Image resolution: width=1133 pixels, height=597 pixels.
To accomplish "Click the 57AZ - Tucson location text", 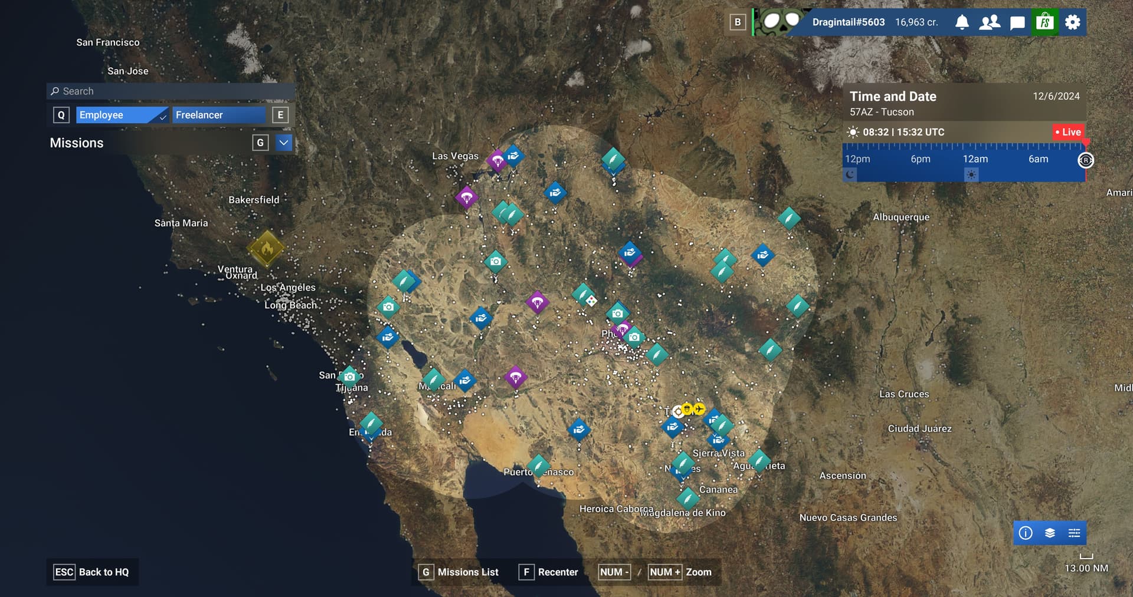I will (x=882, y=112).
